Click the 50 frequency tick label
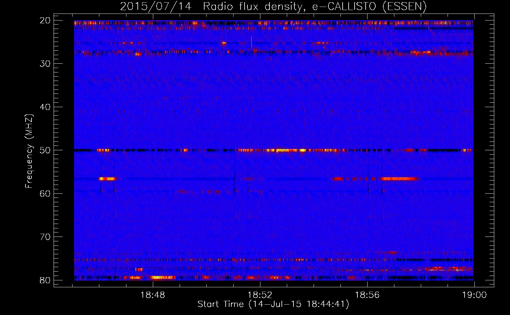Image resolution: width=510 pixels, height=315 pixels. (45, 150)
